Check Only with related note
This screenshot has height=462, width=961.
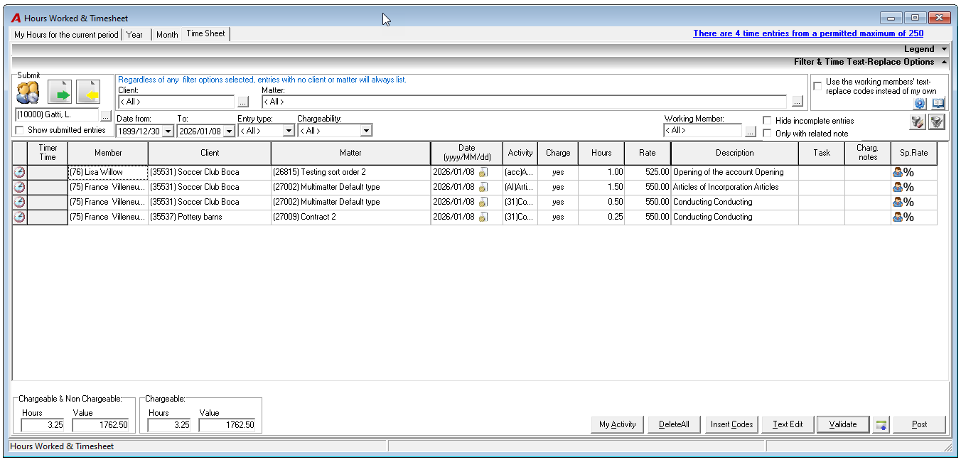click(767, 134)
